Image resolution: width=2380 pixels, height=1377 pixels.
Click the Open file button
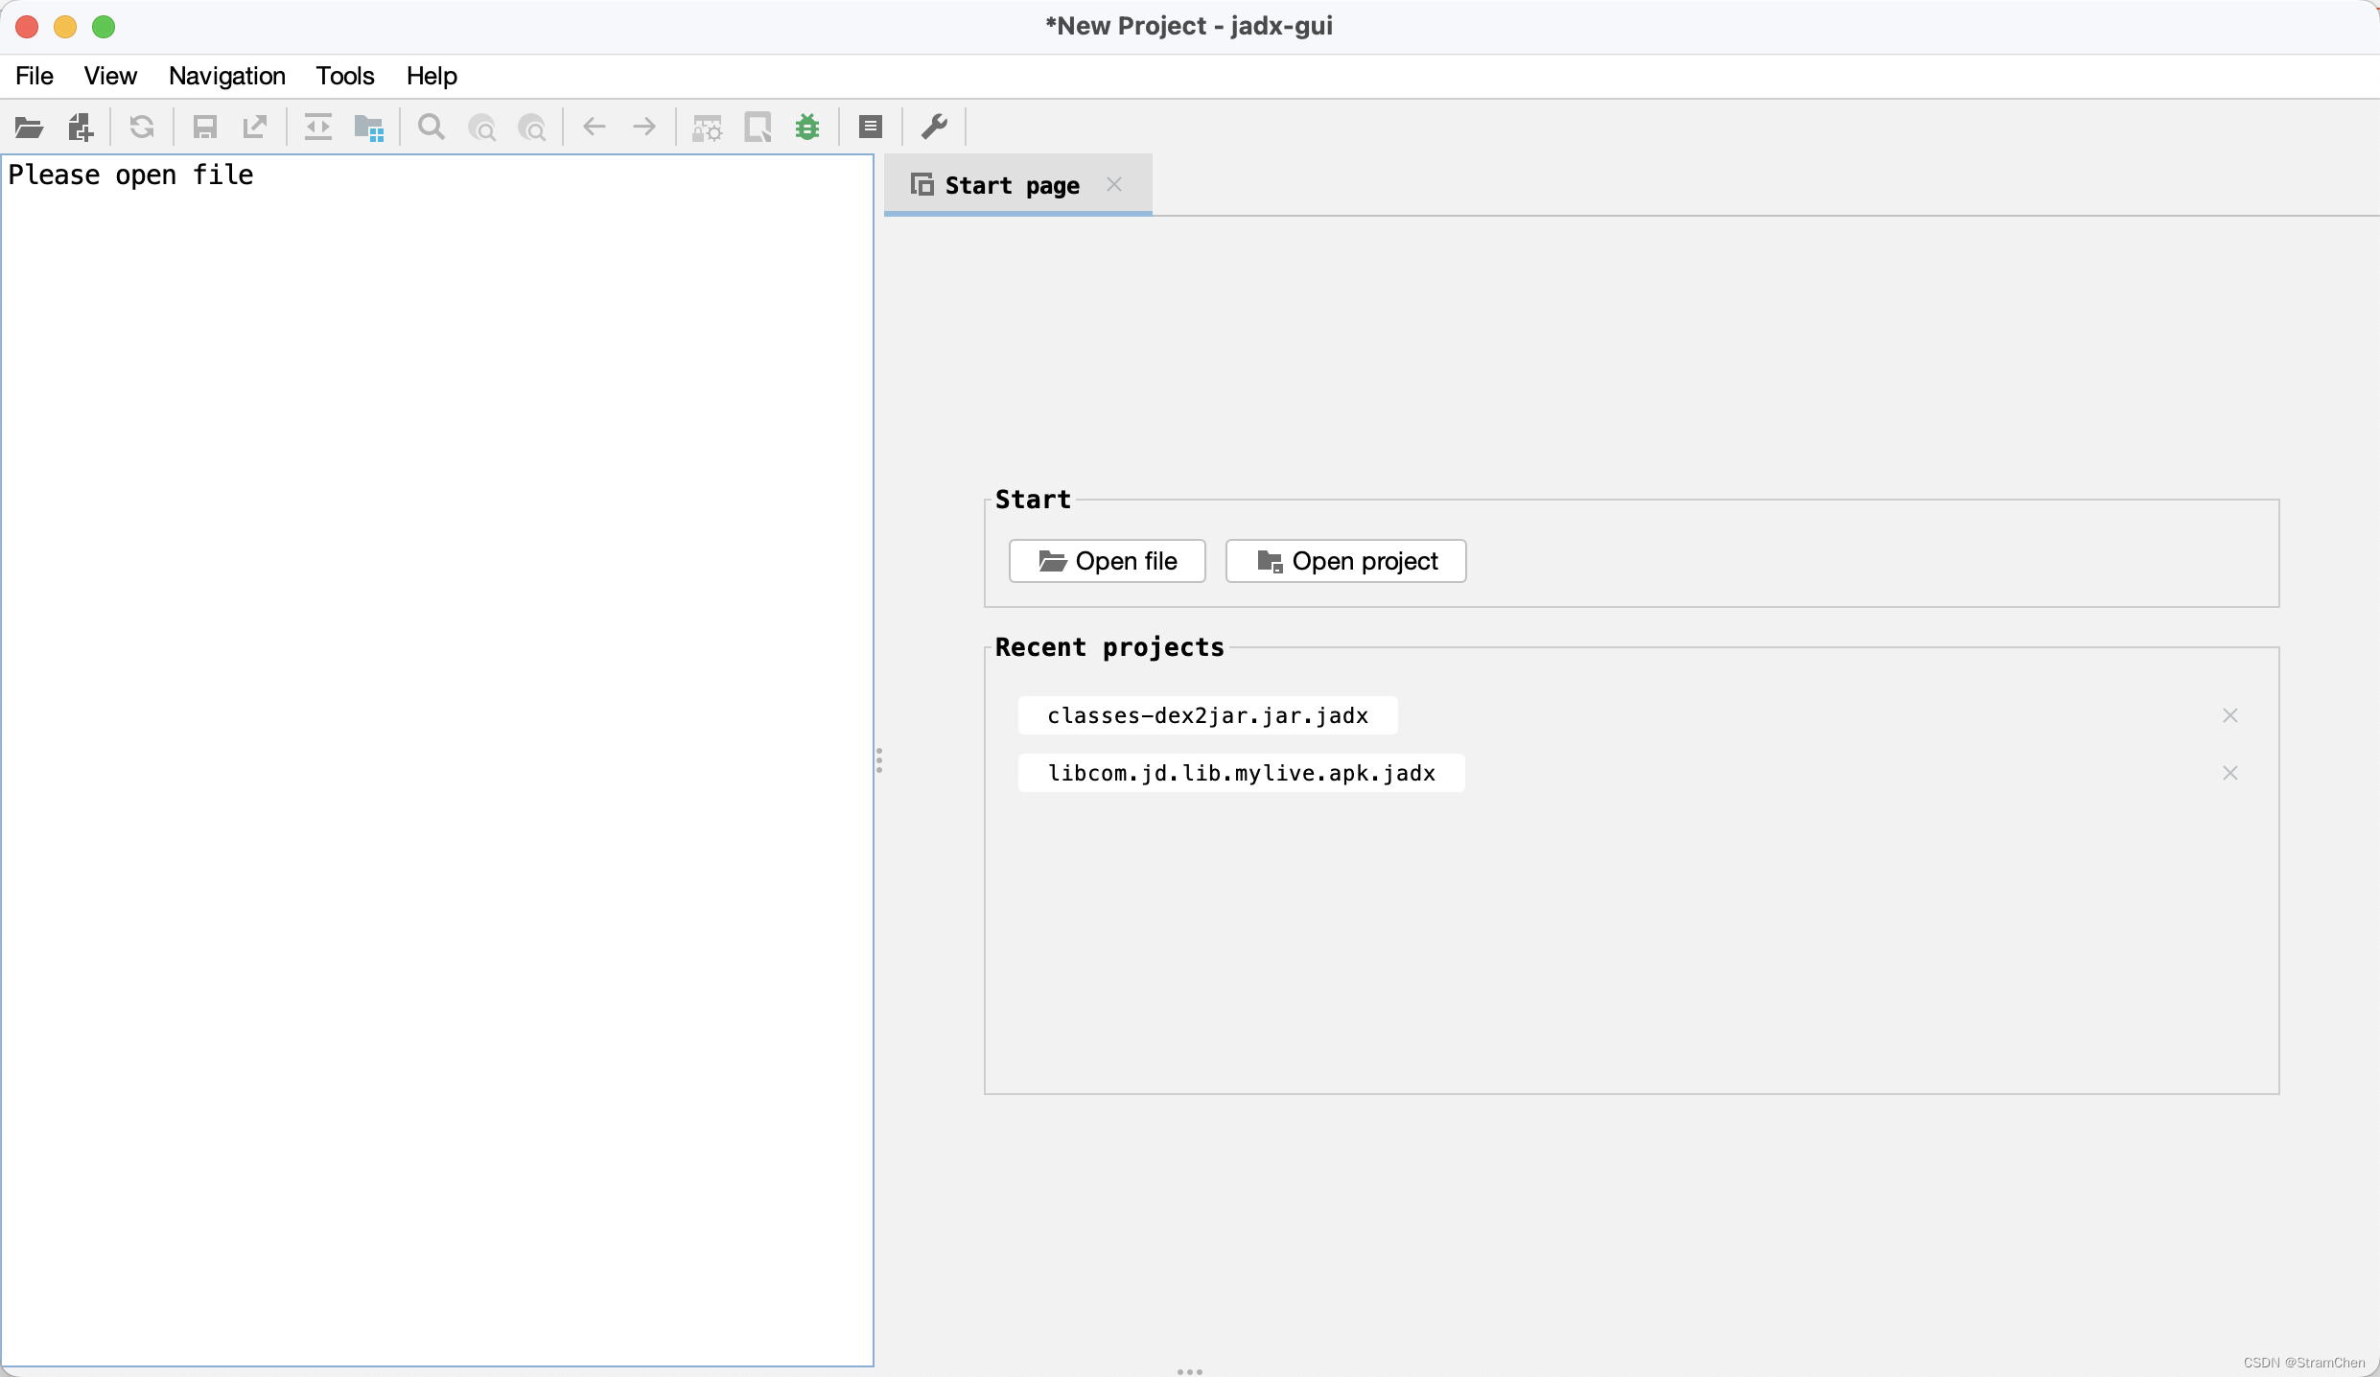[x=1108, y=561]
